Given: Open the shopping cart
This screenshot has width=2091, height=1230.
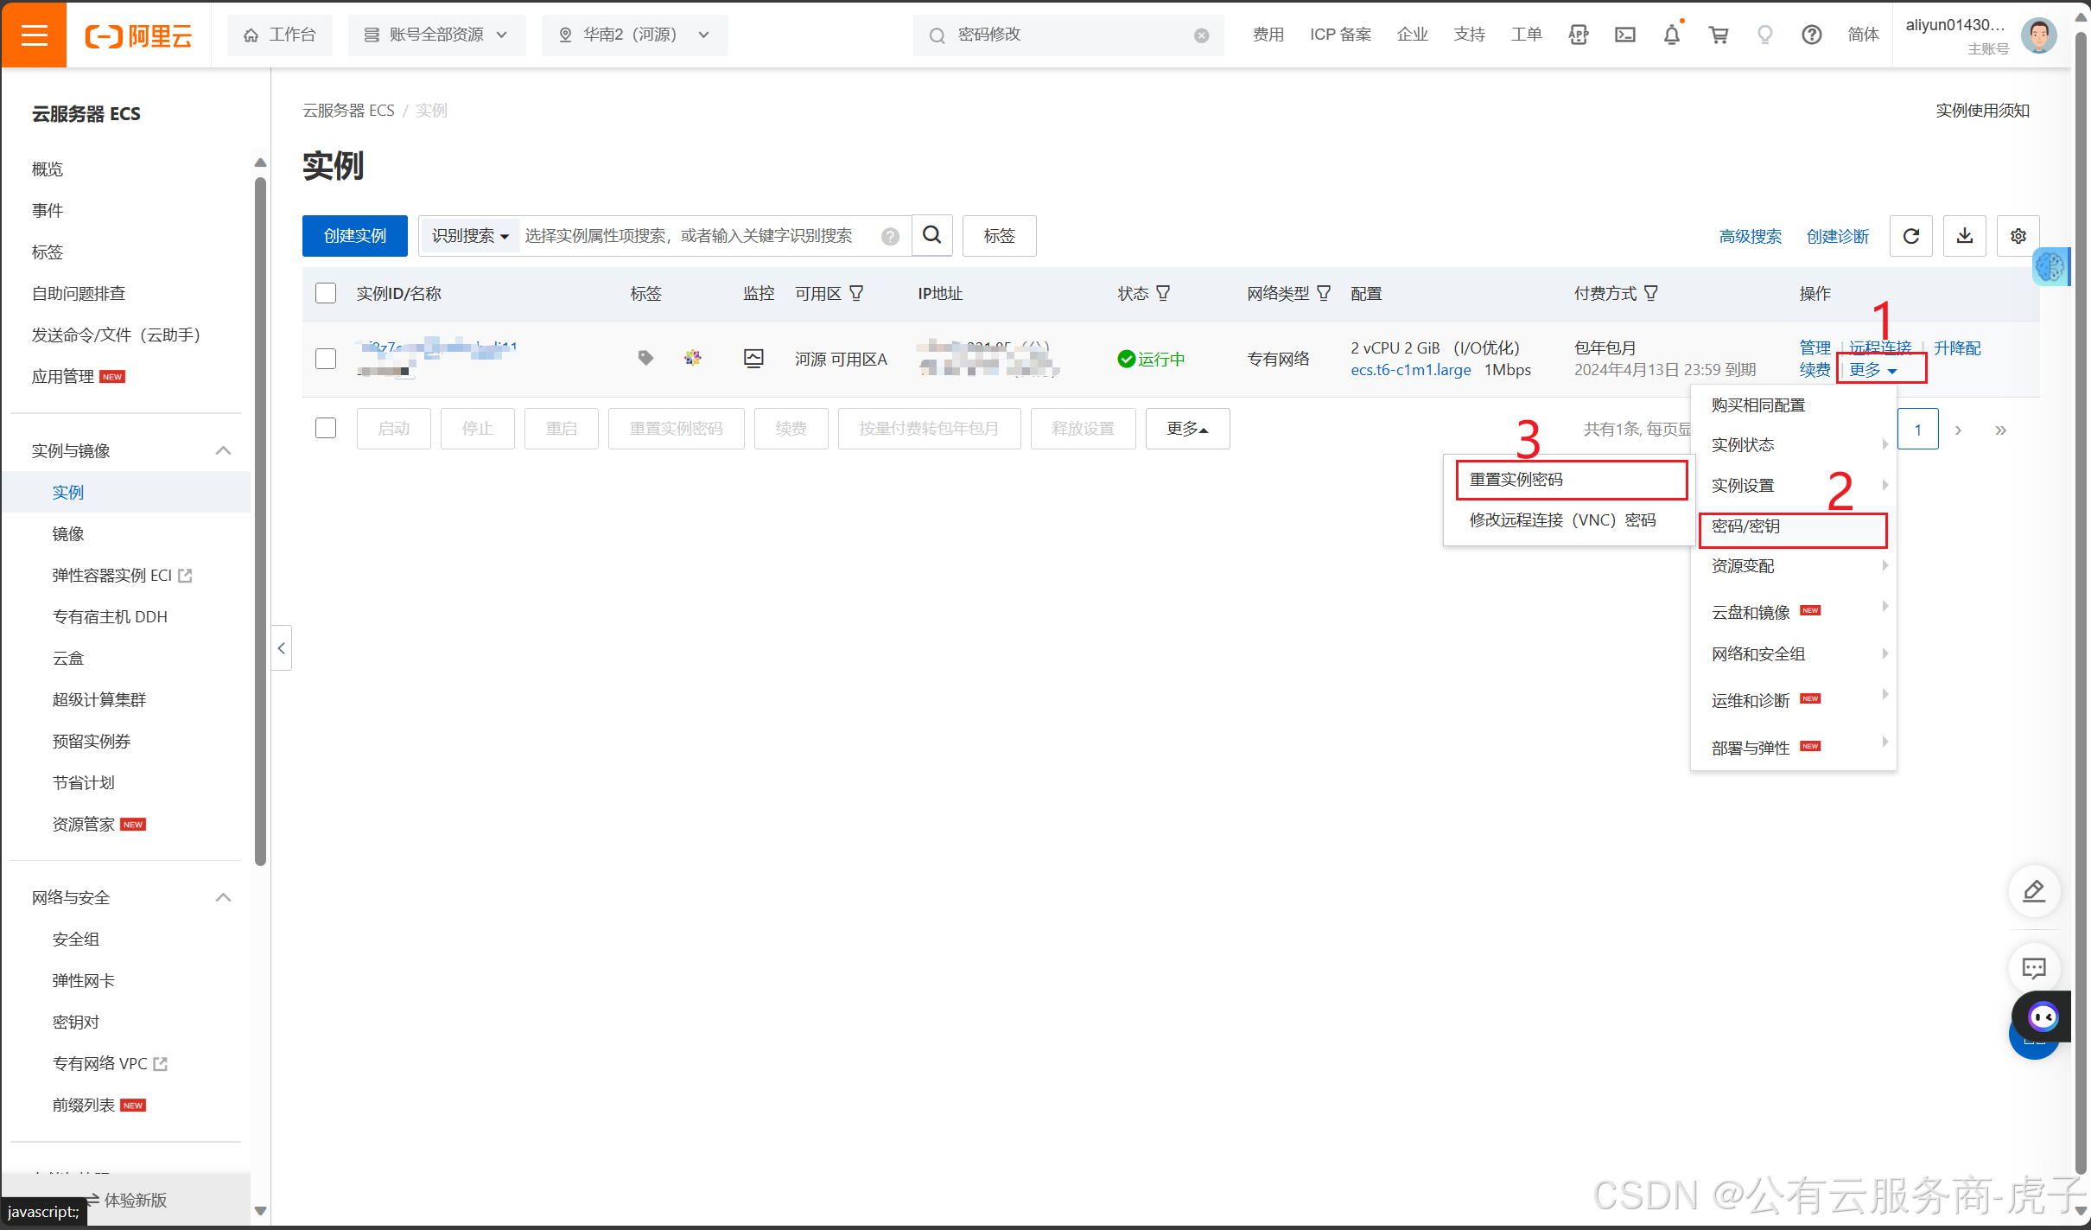Looking at the screenshot, I should pos(1719,35).
